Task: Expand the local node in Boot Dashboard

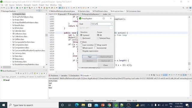Action: click(x=2, y=80)
